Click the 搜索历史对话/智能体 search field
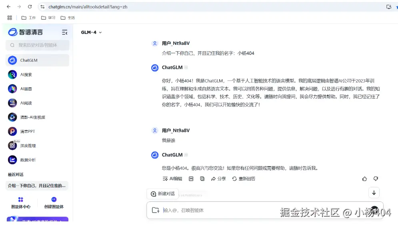The width and height of the screenshot is (398, 225). point(37,45)
